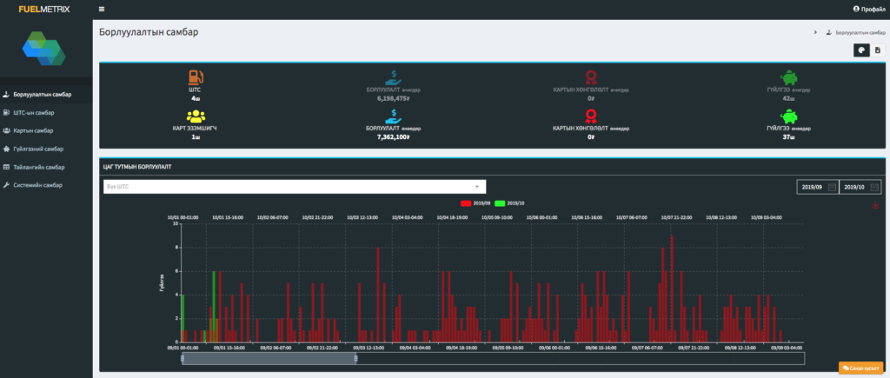The height and width of the screenshot is (378, 890).
Task: Toggle the red 2019/09 legend series
Action: click(x=475, y=202)
